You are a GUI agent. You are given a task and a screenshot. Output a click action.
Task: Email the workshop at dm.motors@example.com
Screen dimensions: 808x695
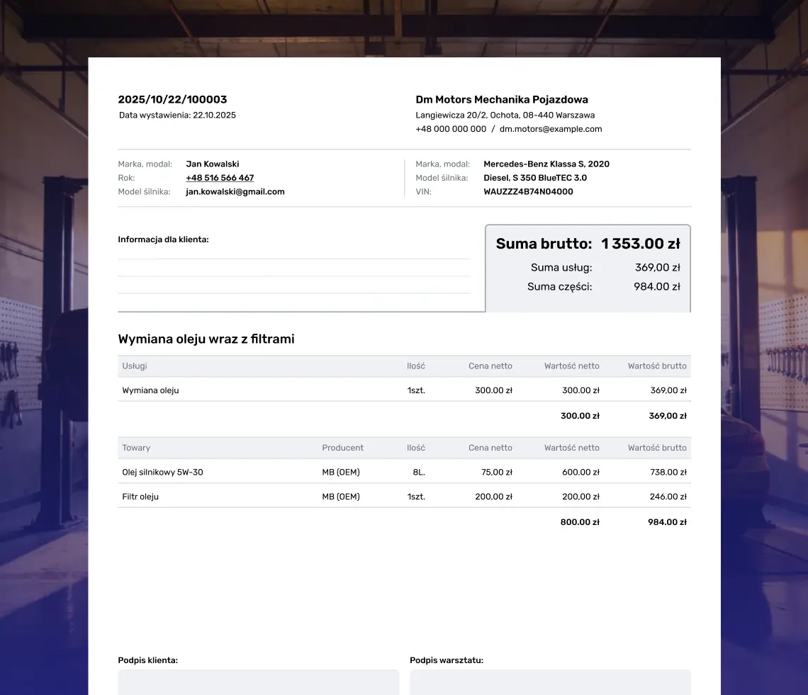pos(551,129)
